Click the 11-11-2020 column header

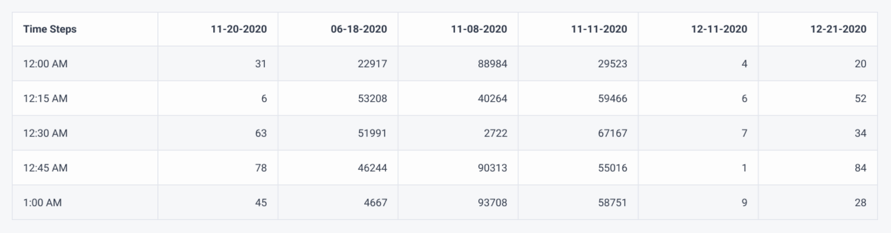click(579, 29)
